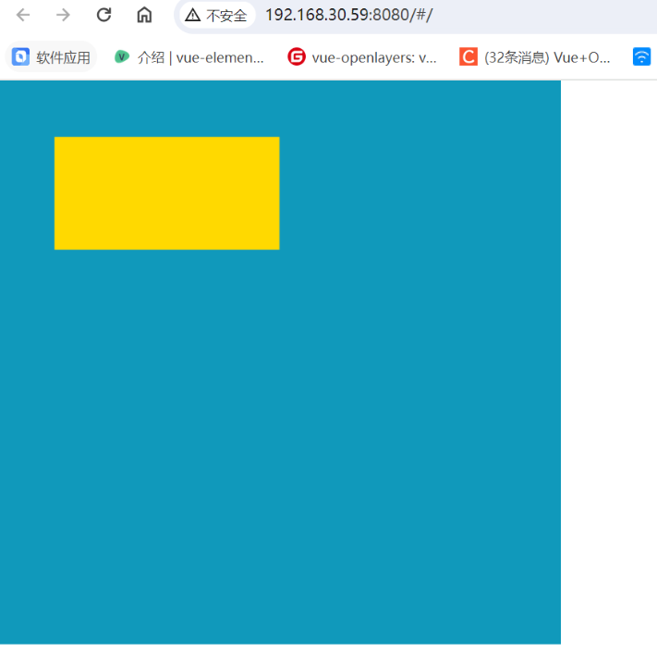The height and width of the screenshot is (653, 657).
Task: Go back with the browser back arrow
Action: pyautogui.click(x=22, y=15)
